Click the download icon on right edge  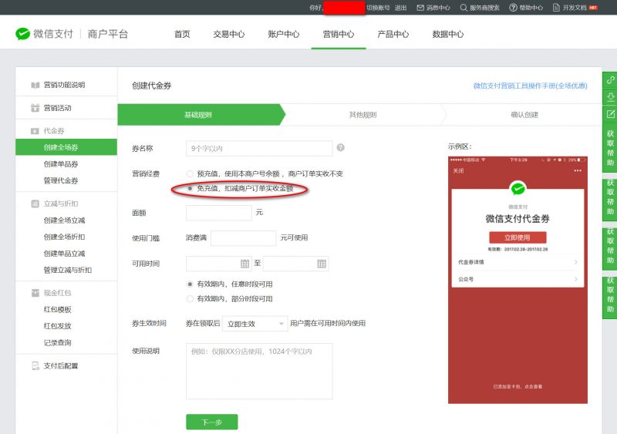pyautogui.click(x=610, y=97)
